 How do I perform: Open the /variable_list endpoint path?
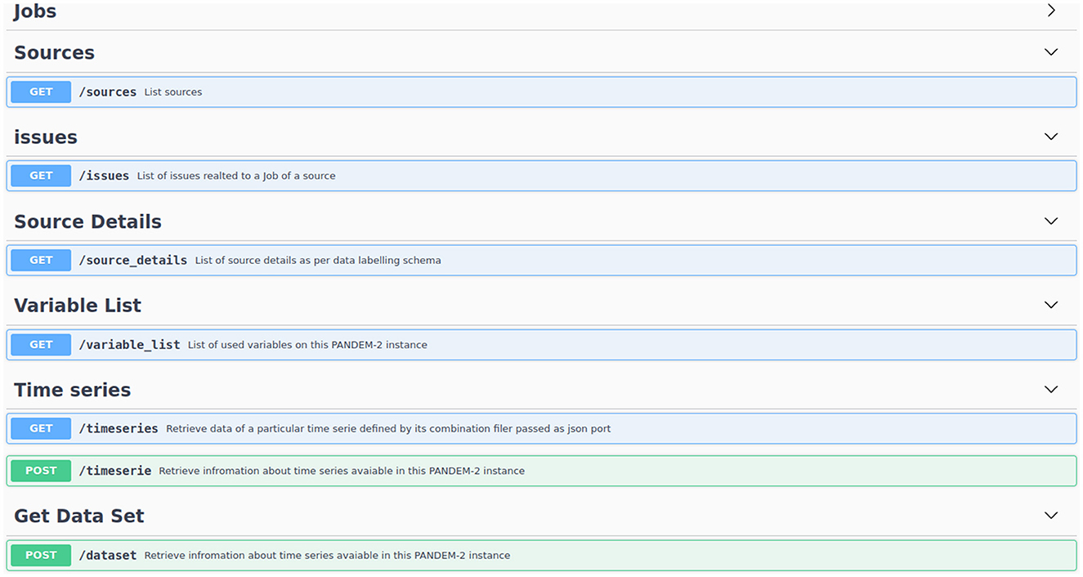[x=129, y=345]
